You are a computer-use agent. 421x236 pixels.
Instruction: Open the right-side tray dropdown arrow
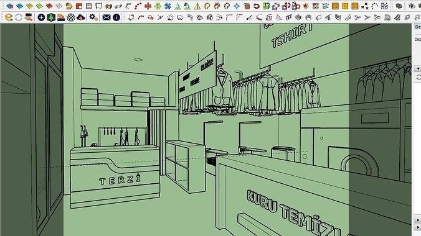point(418,69)
